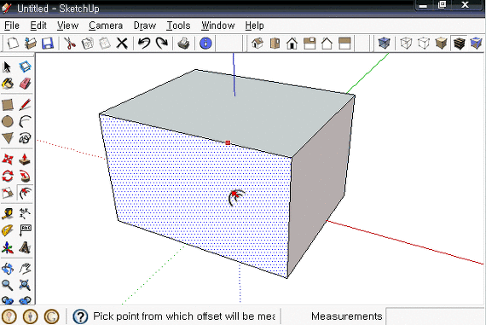Select the Tape Measure tool
Screen dimensions: 486x325
[x=8, y=213]
